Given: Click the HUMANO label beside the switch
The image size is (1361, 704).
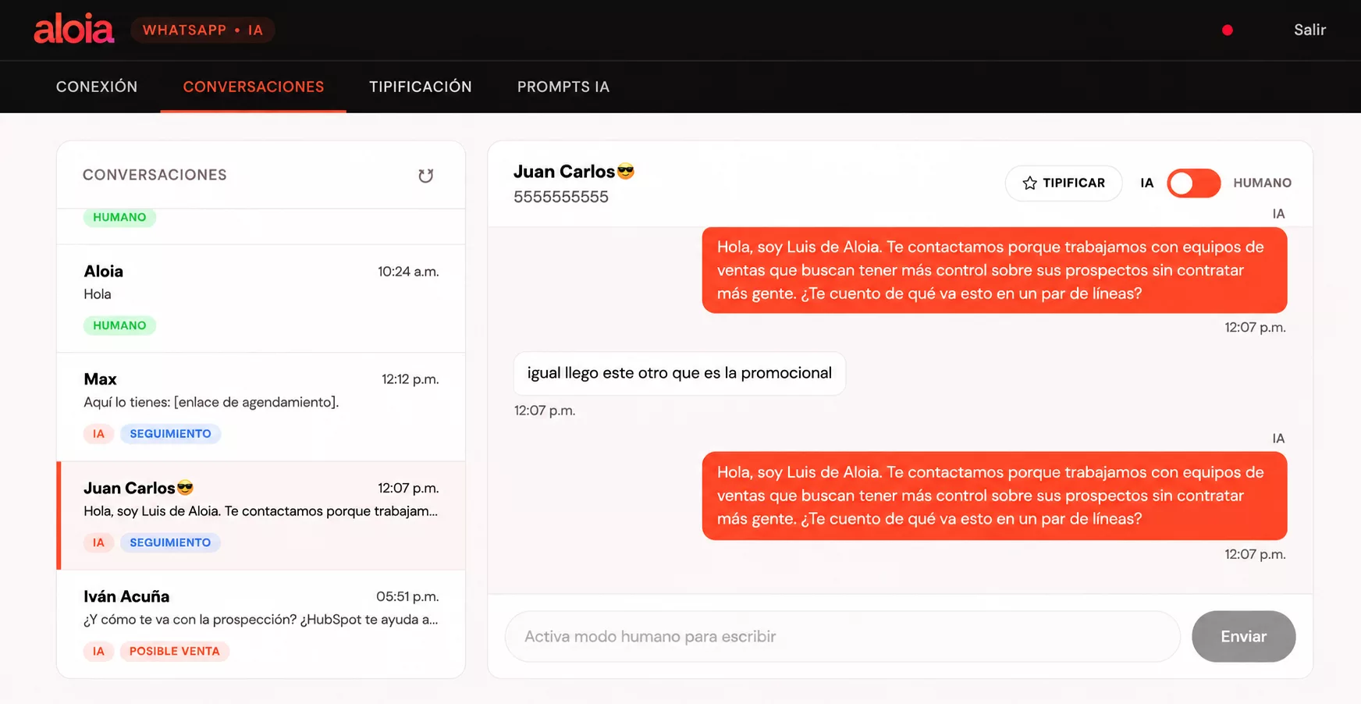Looking at the screenshot, I should [x=1262, y=183].
